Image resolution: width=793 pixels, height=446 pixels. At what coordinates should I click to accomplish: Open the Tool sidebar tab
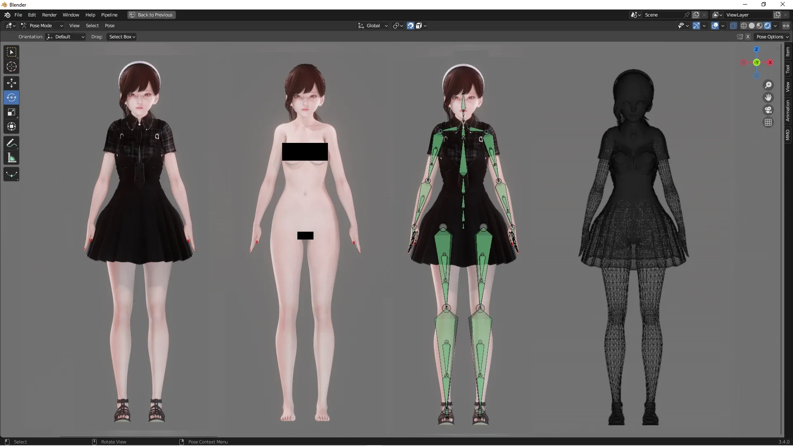pos(788,69)
